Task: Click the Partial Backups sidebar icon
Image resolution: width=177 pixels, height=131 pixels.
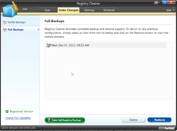Action: point(4,22)
